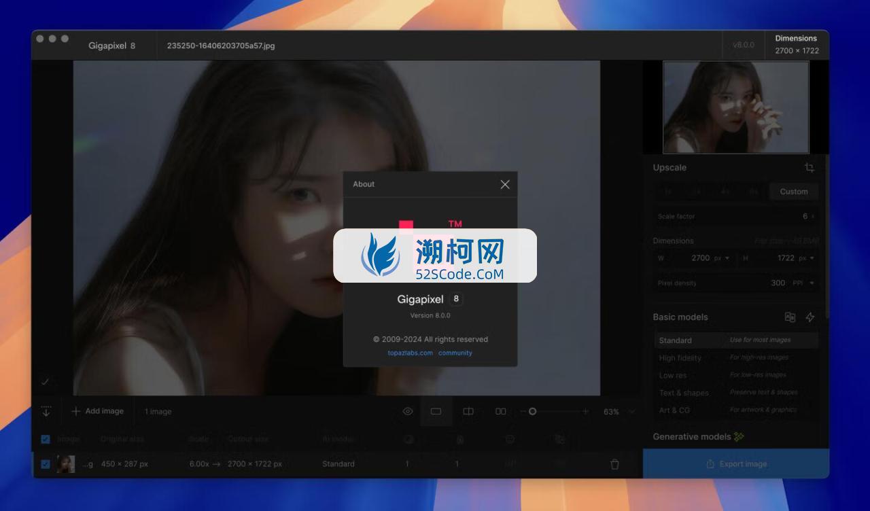Click the Gigapixel 8 title

[x=111, y=46]
